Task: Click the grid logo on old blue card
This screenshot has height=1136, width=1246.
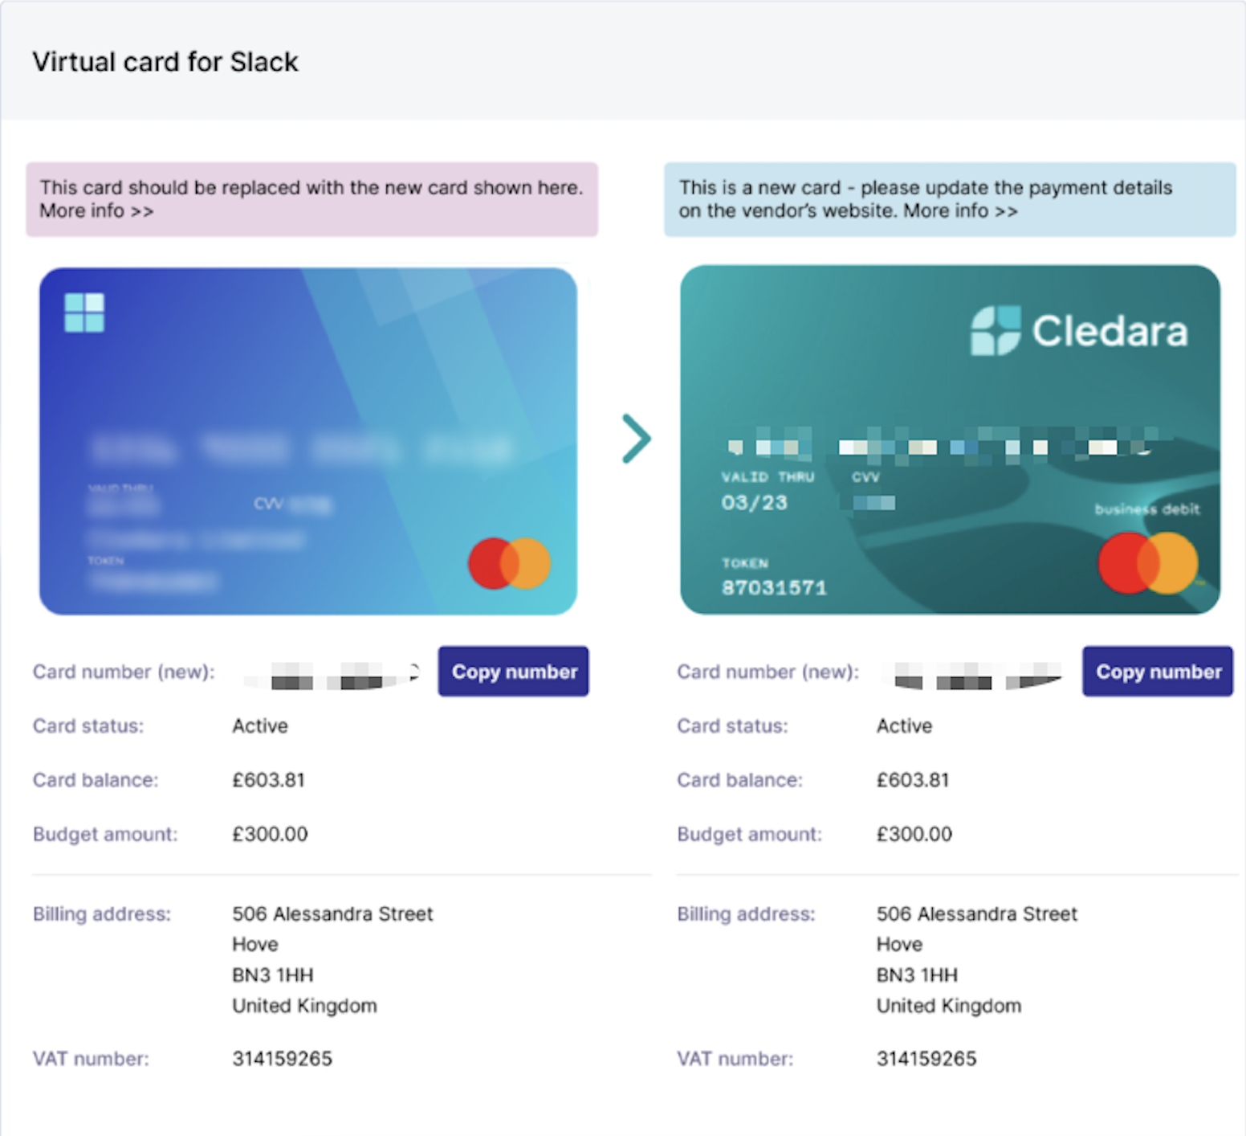Action: (84, 313)
